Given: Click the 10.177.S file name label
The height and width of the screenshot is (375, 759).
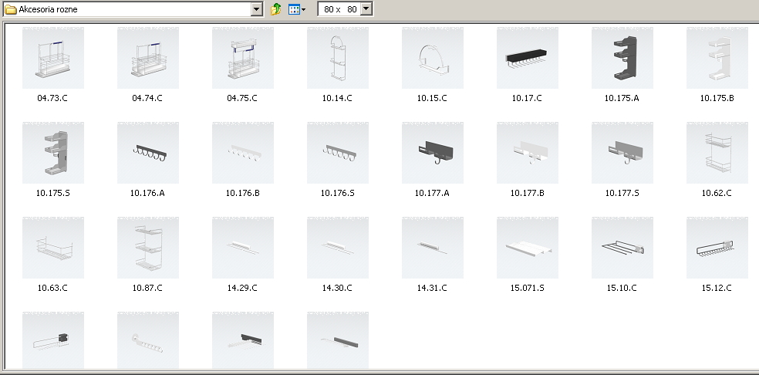Looking at the screenshot, I should click(622, 193).
